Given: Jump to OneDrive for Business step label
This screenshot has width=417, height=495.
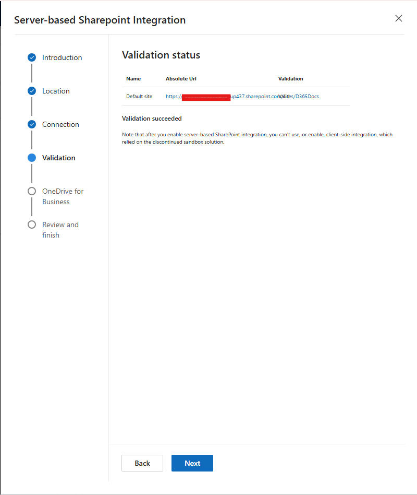Looking at the screenshot, I should coord(63,196).
